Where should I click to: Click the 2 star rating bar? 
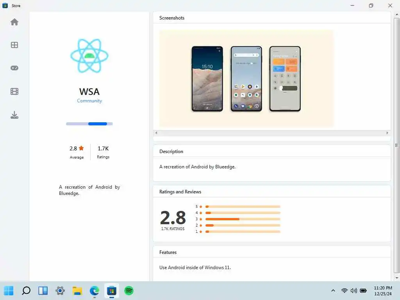(x=243, y=225)
